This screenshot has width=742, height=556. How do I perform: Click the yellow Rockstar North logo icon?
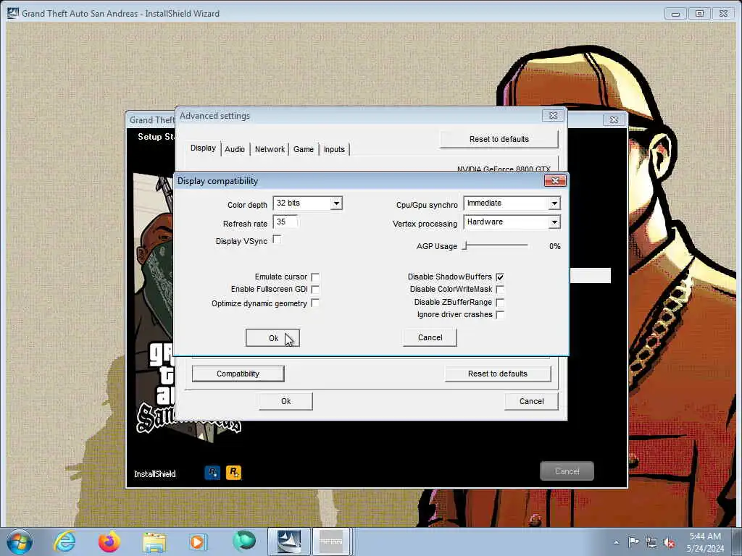234,472
